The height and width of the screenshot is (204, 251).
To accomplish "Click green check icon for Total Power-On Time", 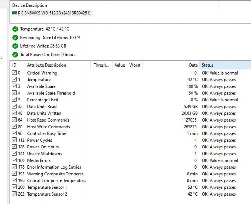I will (x=15, y=54).
